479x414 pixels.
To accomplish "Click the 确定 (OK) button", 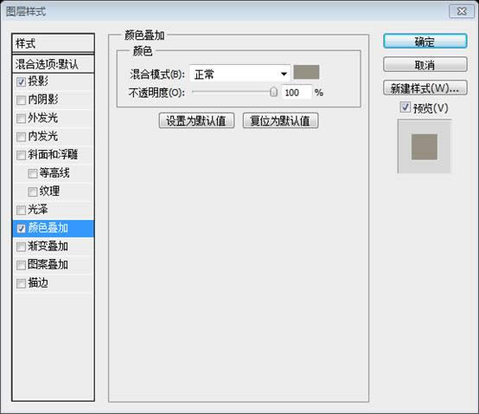I will [425, 42].
